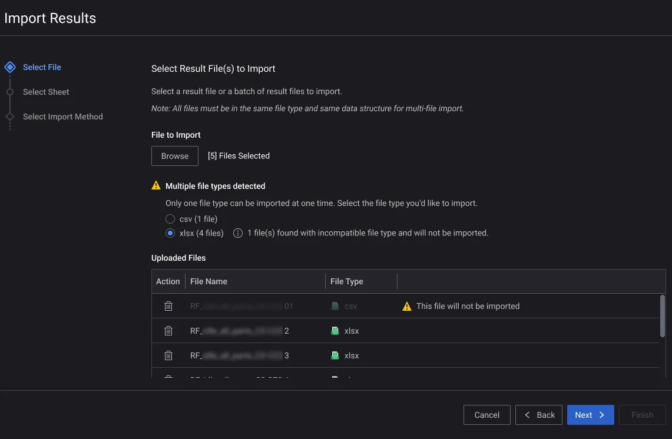Click file name in row ending 2

[x=240, y=331]
